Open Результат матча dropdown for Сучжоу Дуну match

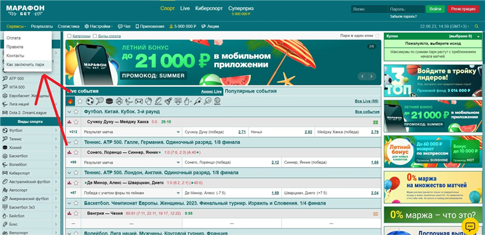[x=132, y=132]
